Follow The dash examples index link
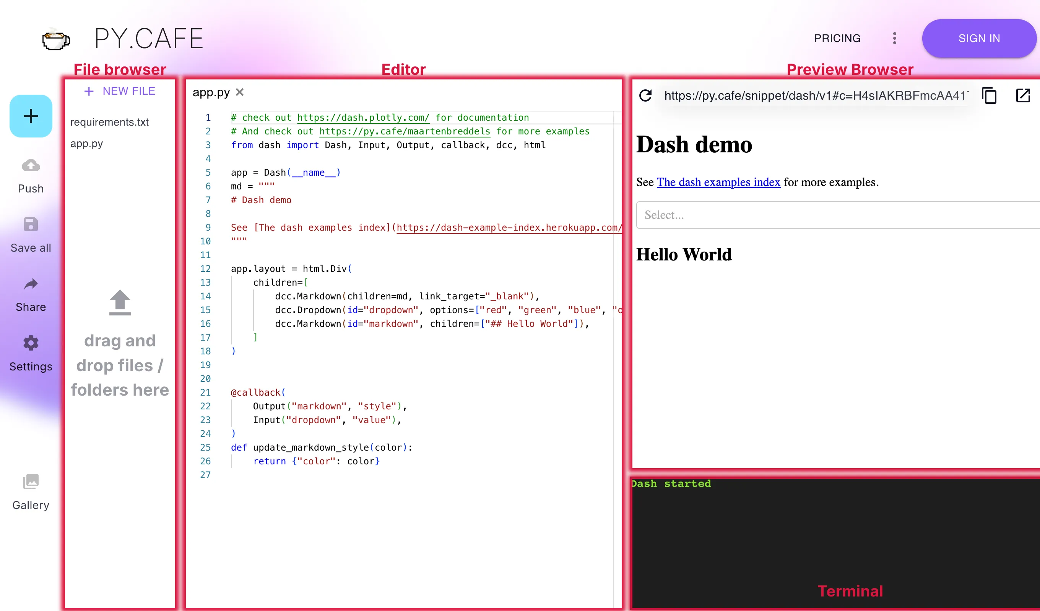The height and width of the screenshot is (611, 1040). coord(718,182)
